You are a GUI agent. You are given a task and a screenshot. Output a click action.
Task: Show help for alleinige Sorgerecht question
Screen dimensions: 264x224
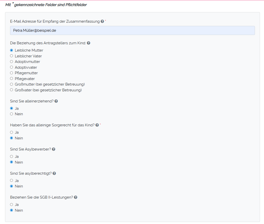point(97,125)
